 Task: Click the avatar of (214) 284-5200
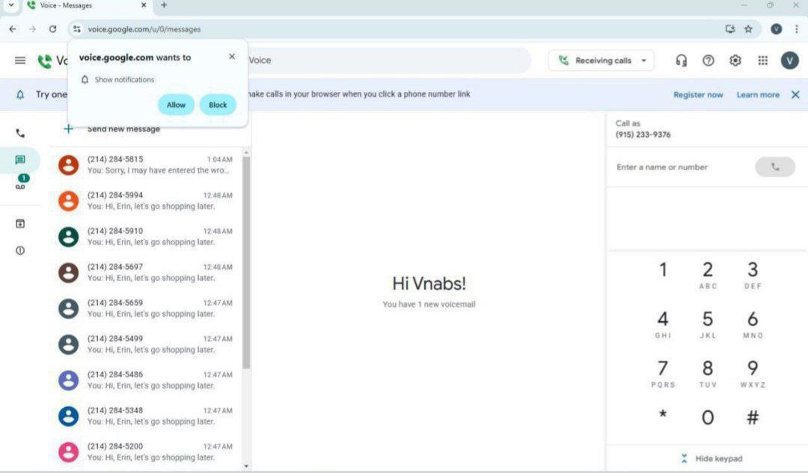click(x=69, y=452)
